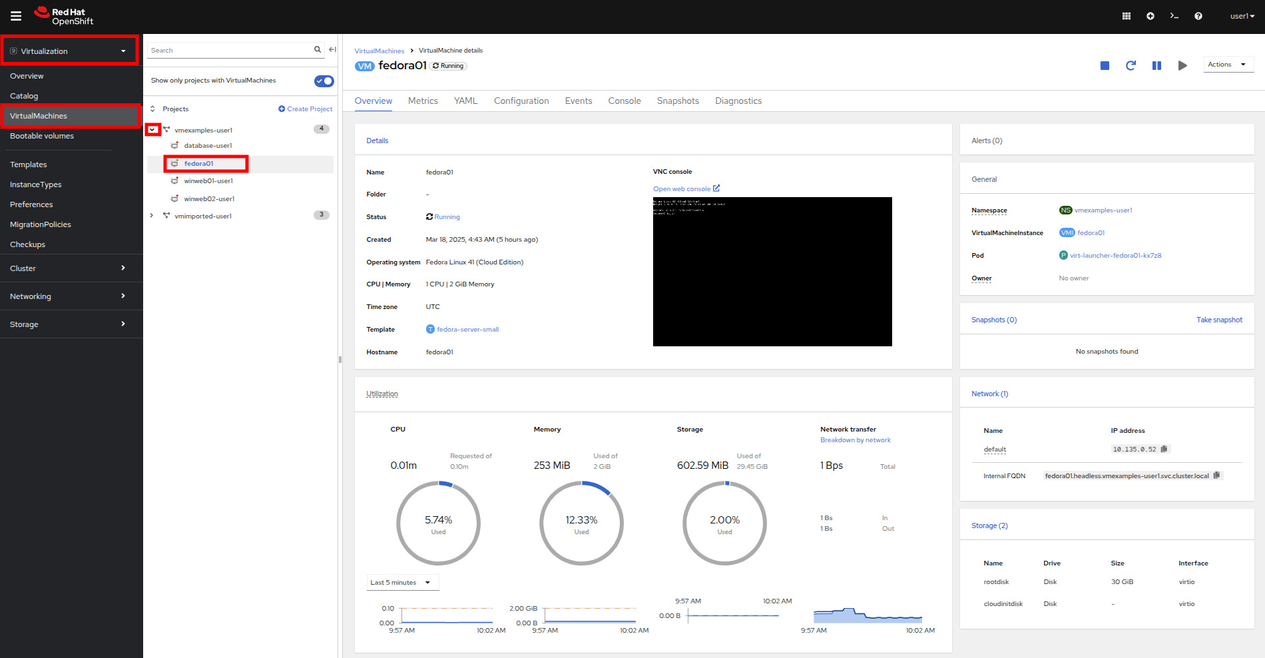Click the Start VM play icon

(1182, 65)
